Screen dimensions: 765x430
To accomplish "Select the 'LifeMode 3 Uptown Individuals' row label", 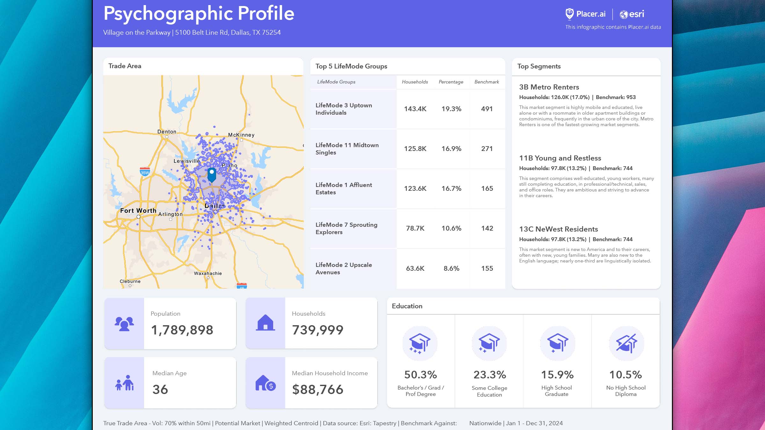I will pyautogui.click(x=344, y=109).
